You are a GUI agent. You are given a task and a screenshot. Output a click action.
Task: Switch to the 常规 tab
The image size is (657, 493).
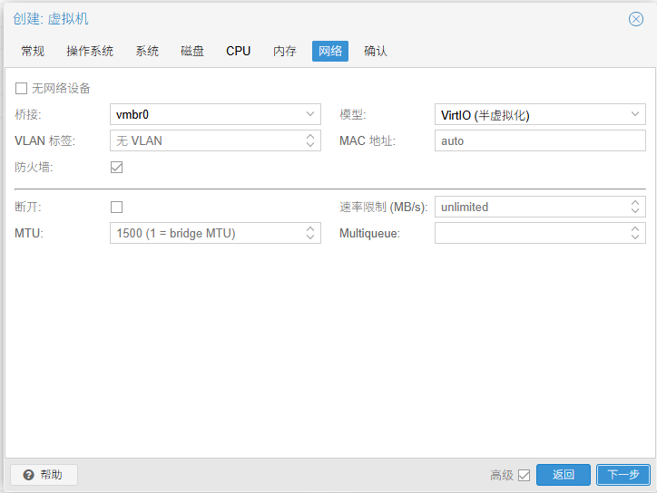[33, 51]
